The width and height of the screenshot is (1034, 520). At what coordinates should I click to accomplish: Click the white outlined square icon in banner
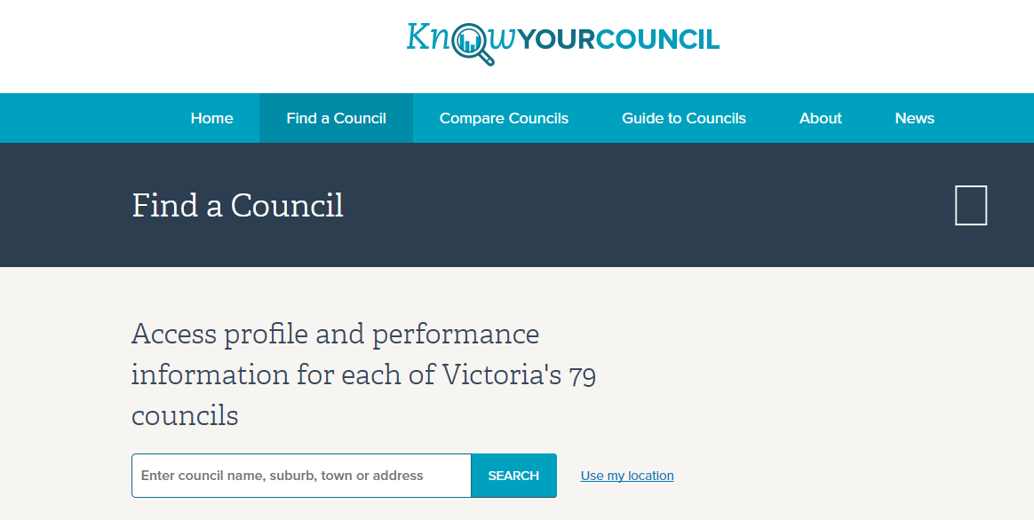(x=971, y=205)
